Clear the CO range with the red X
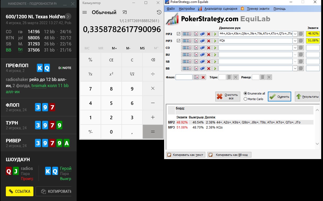The height and width of the screenshot is (201, 323). click(x=209, y=48)
